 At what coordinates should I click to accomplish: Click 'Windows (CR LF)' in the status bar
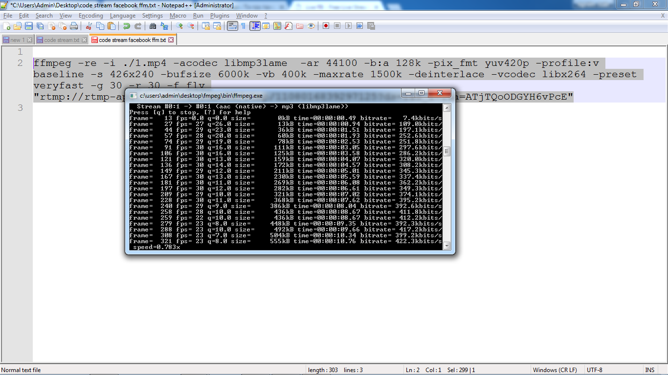[555, 370]
